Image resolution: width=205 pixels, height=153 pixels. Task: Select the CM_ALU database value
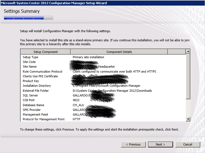[x=78, y=105]
